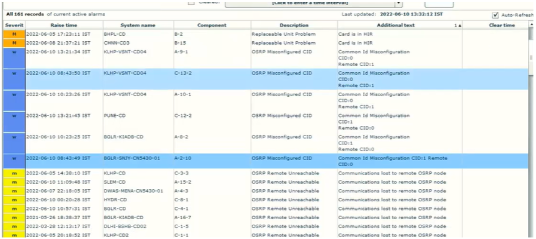
Task: Click raise time 2022-06-10 13:21:34 IST
Action: coord(58,52)
